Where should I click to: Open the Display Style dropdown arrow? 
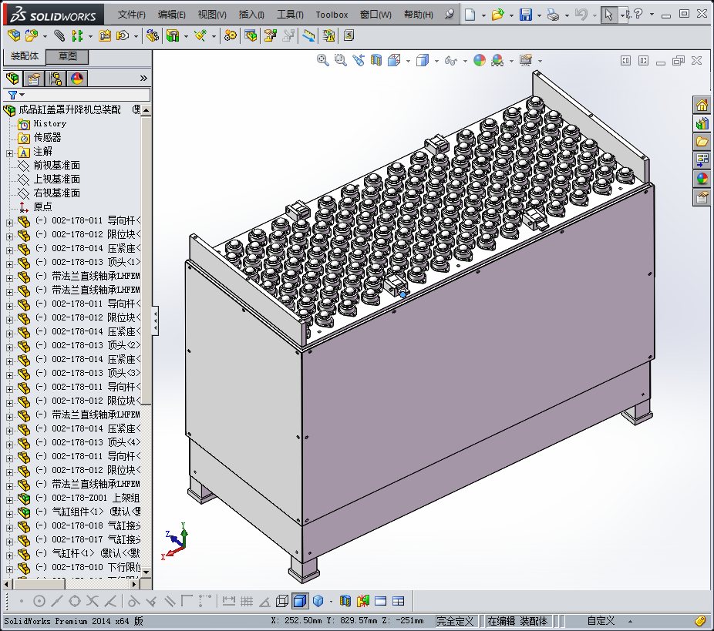(436, 61)
